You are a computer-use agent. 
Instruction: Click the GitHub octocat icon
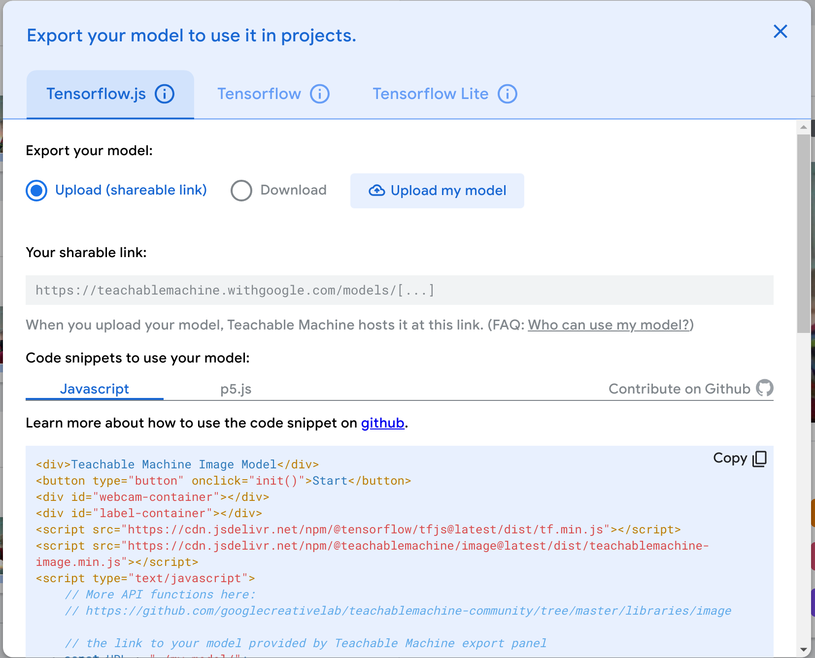tap(765, 388)
